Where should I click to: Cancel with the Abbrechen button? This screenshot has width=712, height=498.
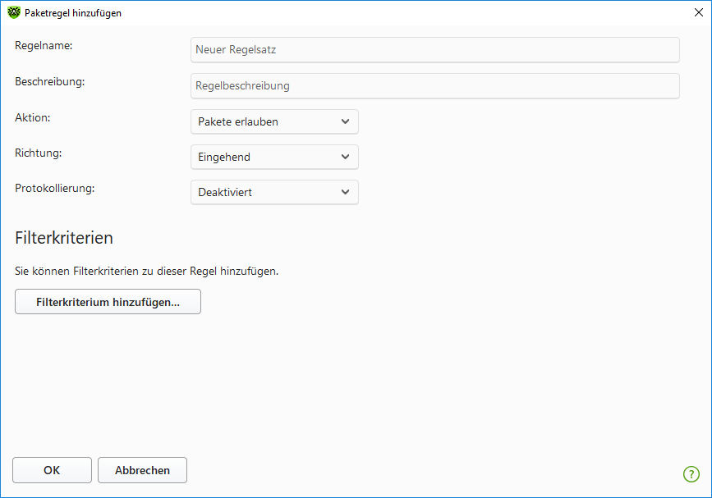click(142, 470)
